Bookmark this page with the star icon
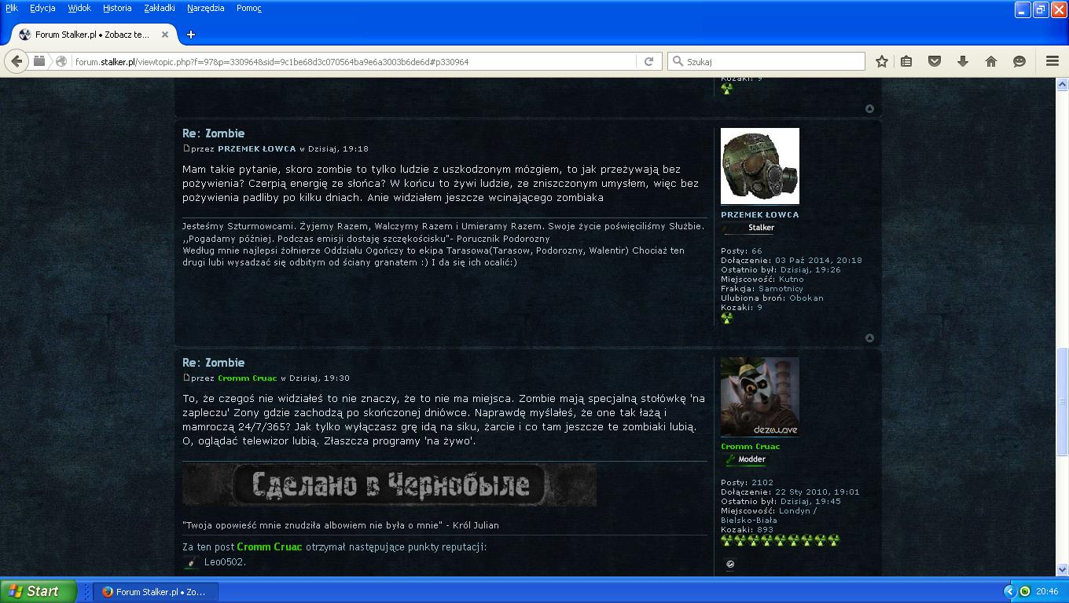Image resolution: width=1069 pixels, height=603 pixels. (882, 61)
